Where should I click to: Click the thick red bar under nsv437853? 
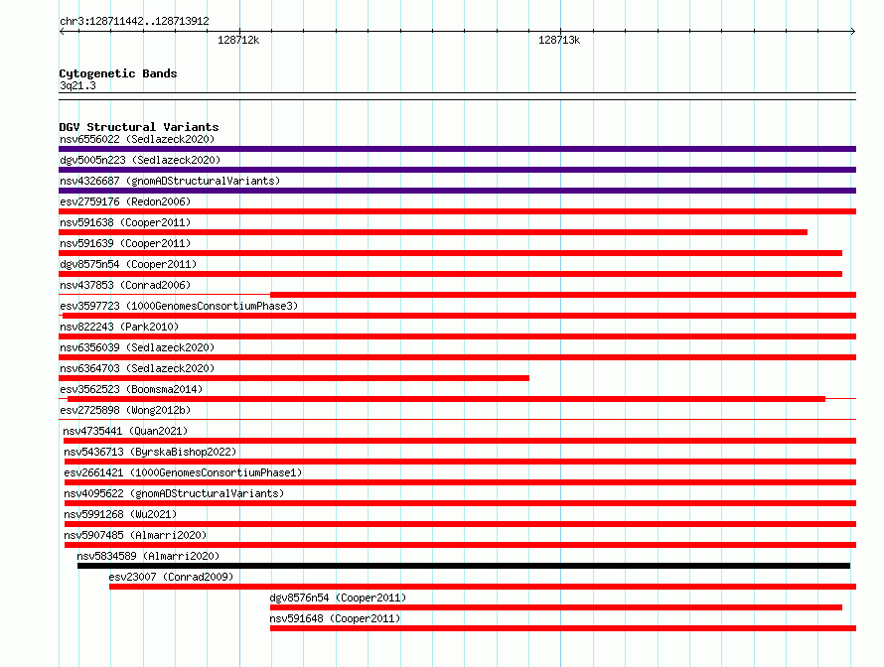(x=563, y=295)
